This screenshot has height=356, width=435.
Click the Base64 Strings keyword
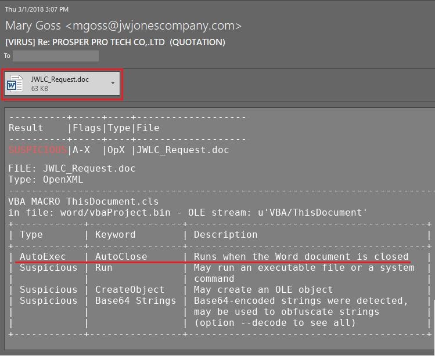[x=135, y=300]
